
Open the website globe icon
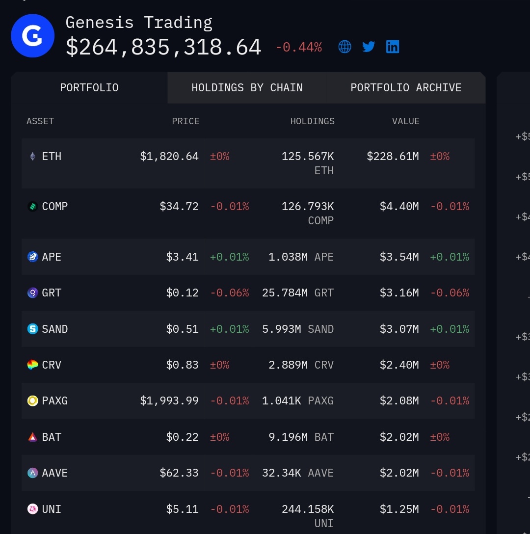pyautogui.click(x=344, y=47)
